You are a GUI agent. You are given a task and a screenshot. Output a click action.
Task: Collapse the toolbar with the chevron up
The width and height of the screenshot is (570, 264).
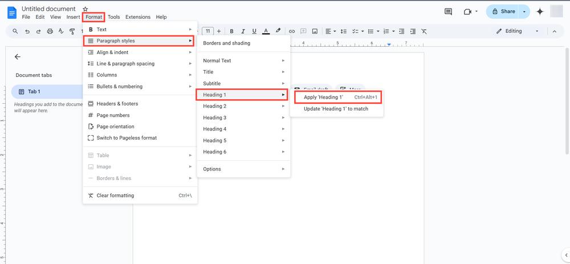click(555, 31)
